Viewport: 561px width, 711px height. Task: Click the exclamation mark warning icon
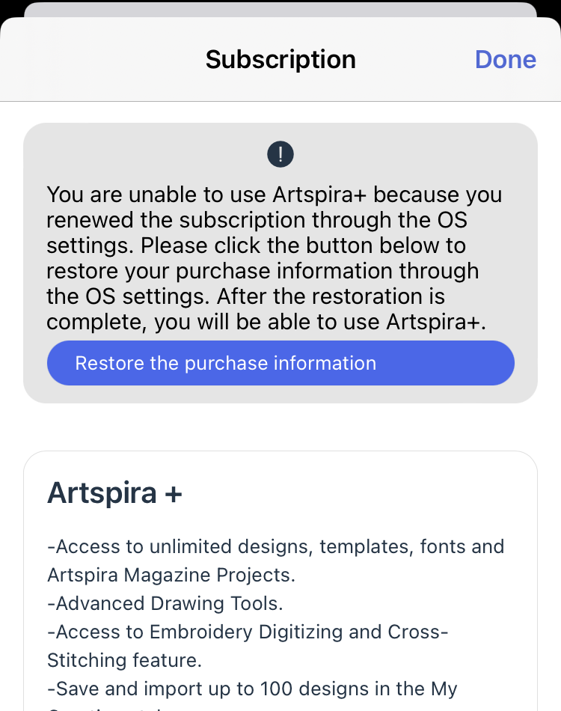[x=280, y=155]
